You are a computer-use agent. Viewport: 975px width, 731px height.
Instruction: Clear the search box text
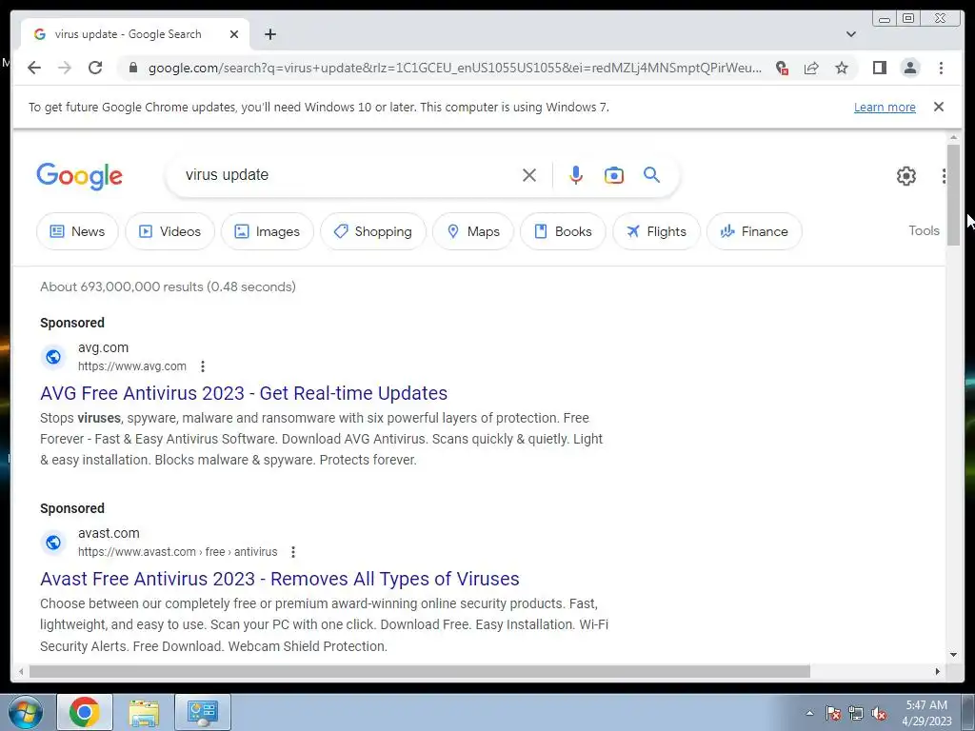click(529, 175)
